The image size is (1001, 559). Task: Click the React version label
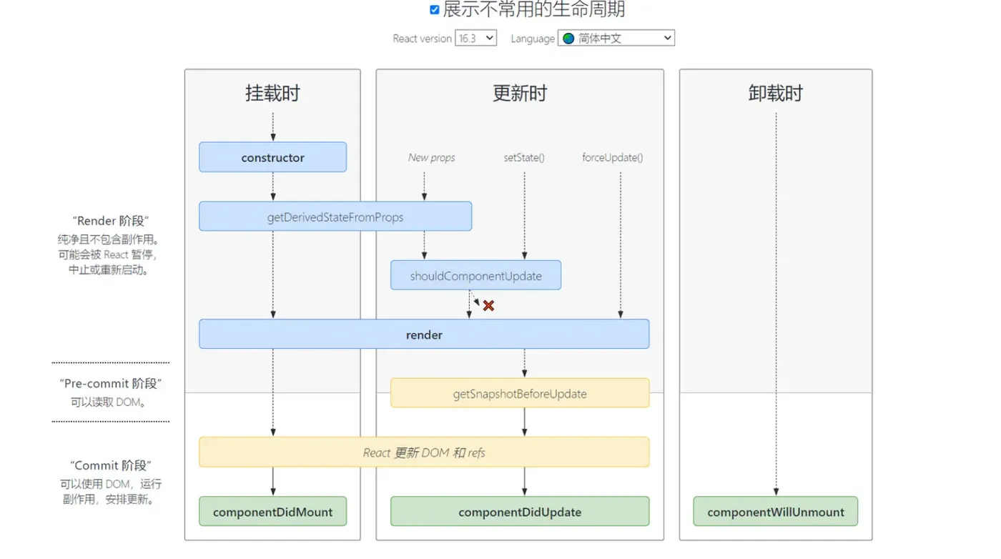(x=422, y=39)
